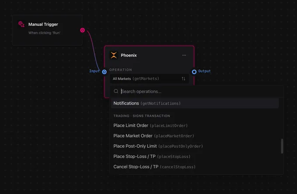Image resolution: width=297 pixels, height=194 pixels.
Task: Click the Input port label
Action: click(94, 71)
